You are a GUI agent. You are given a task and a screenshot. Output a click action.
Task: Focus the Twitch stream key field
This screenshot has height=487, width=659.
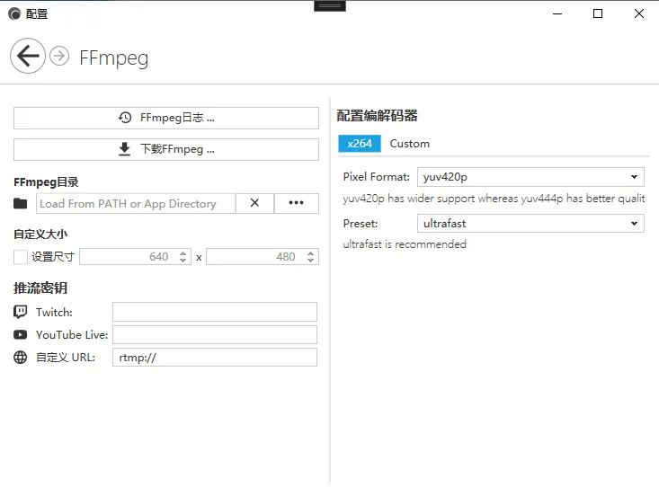(215, 312)
